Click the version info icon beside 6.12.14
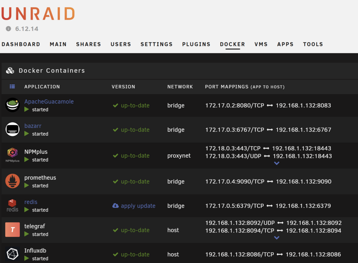Screen dimensions: 358x263 click(x=9, y=29)
